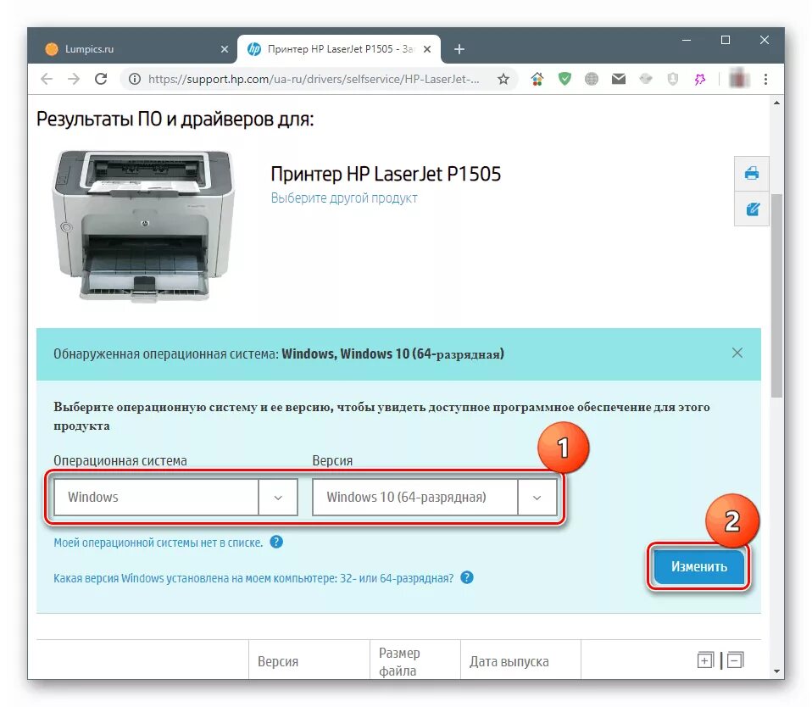Open the mail envelope extension
Image resolution: width=812 pixels, height=707 pixels.
point(618,79)
